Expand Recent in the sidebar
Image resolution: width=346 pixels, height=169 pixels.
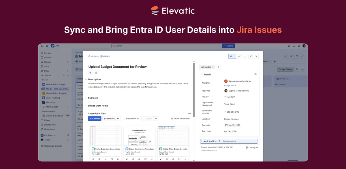pos(68,58)
